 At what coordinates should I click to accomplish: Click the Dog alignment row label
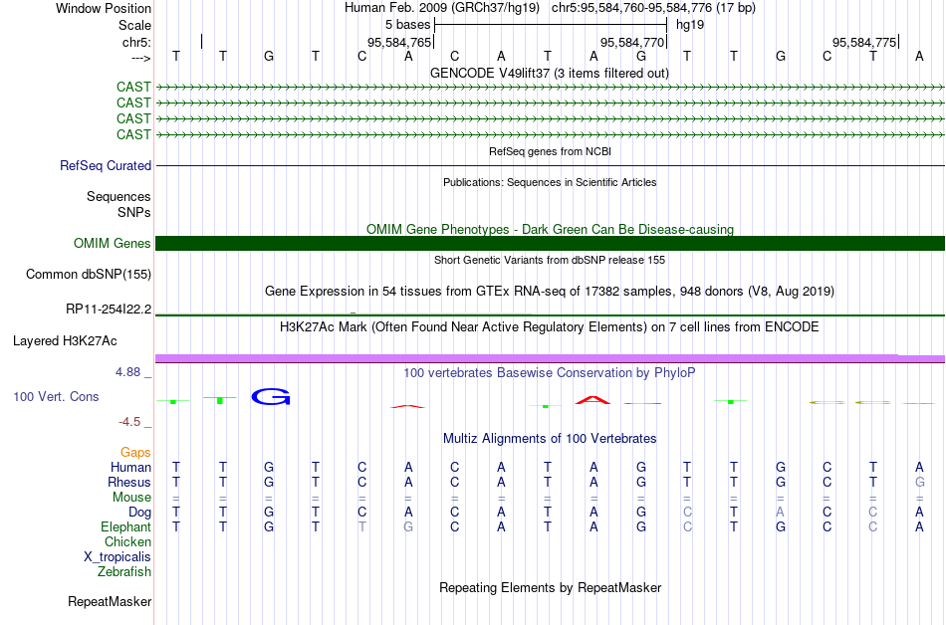[x=139, y=513]
